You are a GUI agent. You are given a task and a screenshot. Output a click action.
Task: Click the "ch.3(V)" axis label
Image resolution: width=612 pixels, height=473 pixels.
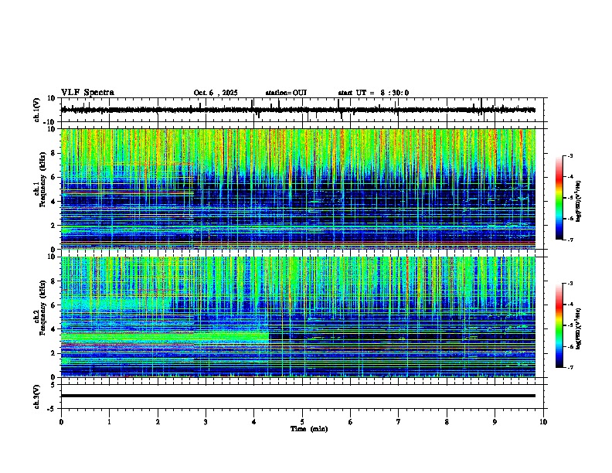pyautogui.click(x=37, y=396)
